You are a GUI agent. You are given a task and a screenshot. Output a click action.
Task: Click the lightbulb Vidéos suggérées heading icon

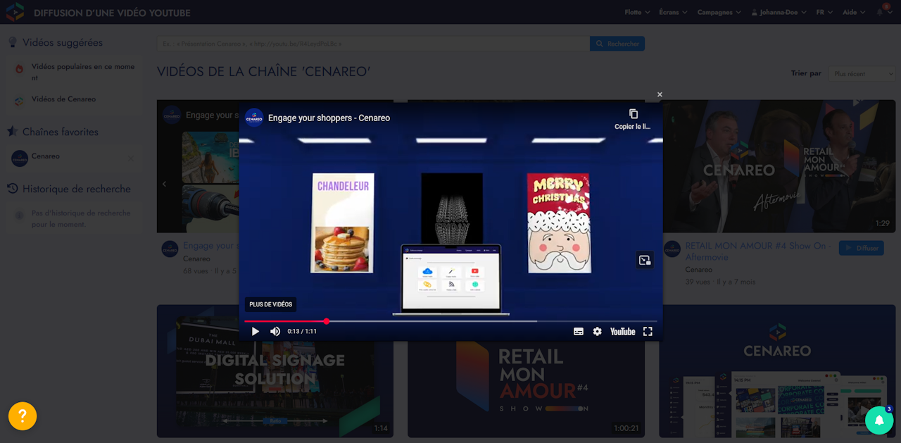[13, 42]
